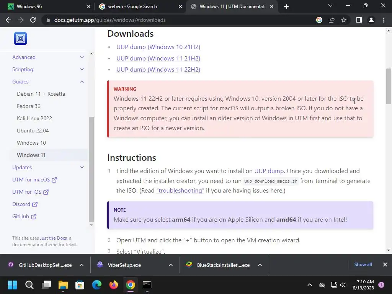This screenshot has width=392, height=294.
Task: Open the GitHub external link
Action: (x=24, y=216)
